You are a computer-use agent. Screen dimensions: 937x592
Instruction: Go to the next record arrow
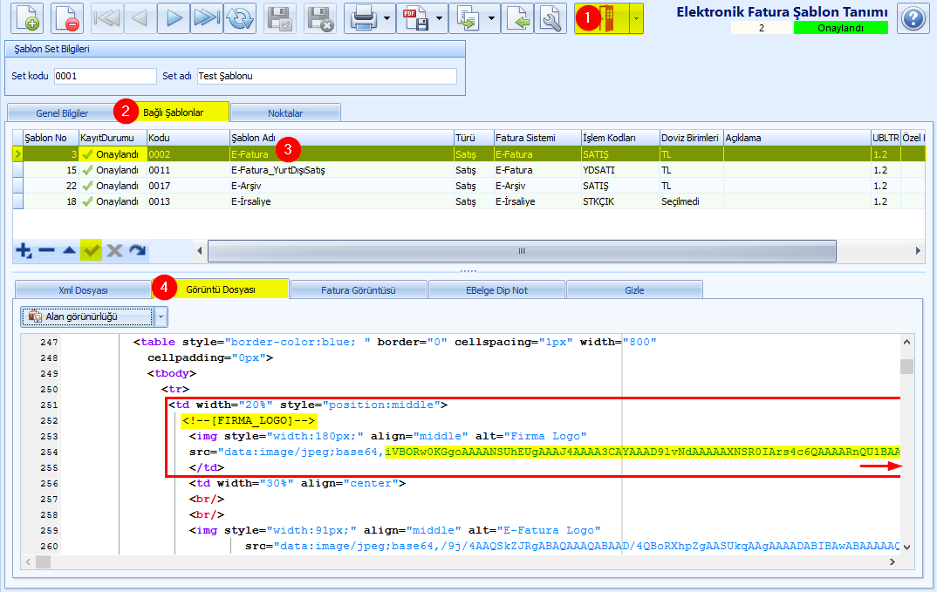pyautogui.click(x=174, y=18)
